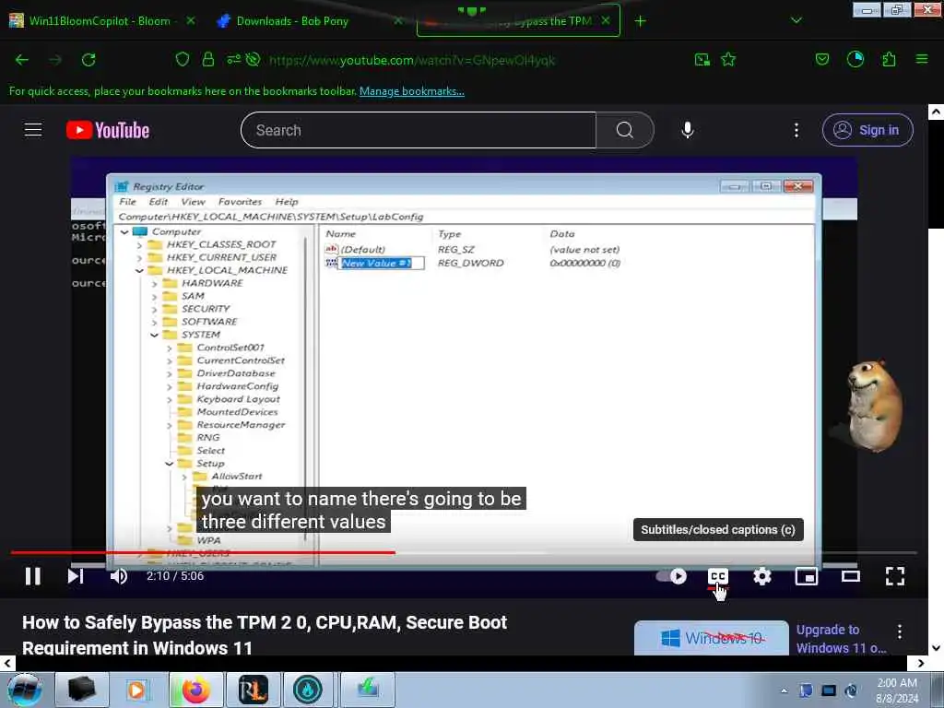Open the Manage bookmarks link
This screenshot has height=708, width=944.
pos(412,91)
